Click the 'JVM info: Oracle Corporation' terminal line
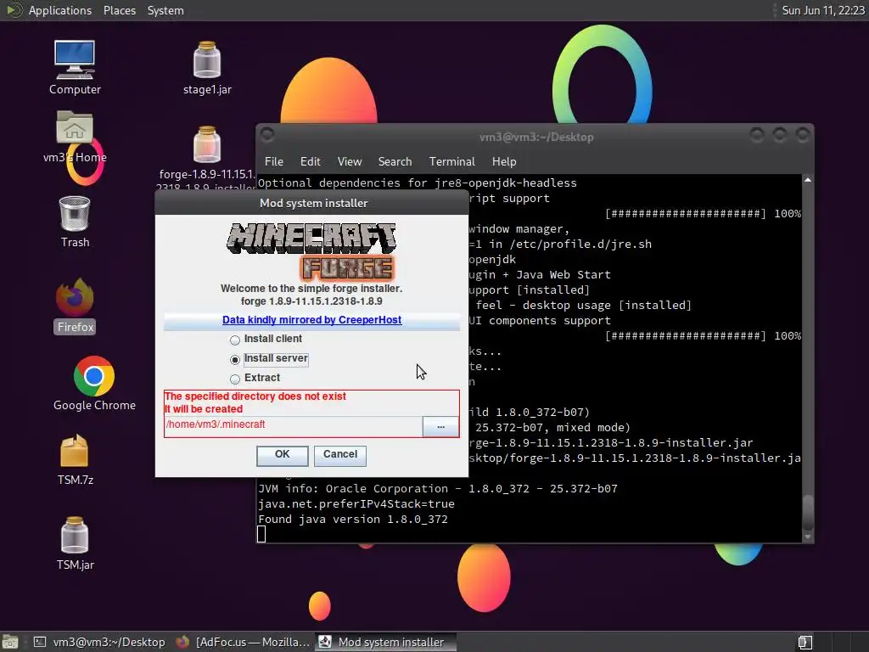This screenshot has height=652, width=869. [x=438, y=488]
